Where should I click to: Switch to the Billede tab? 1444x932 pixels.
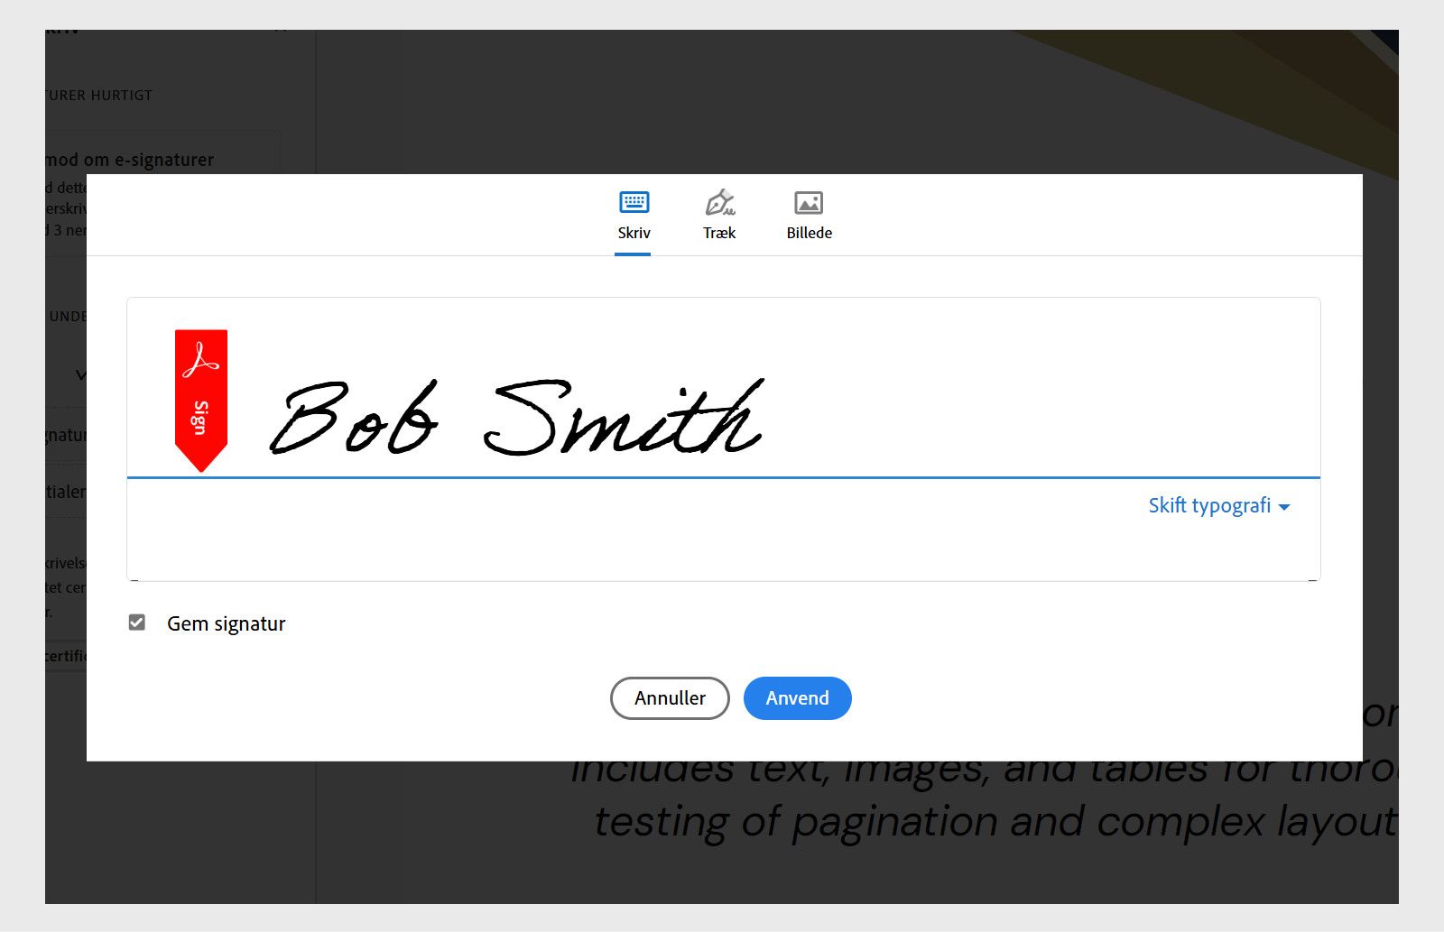coord(808,217)
